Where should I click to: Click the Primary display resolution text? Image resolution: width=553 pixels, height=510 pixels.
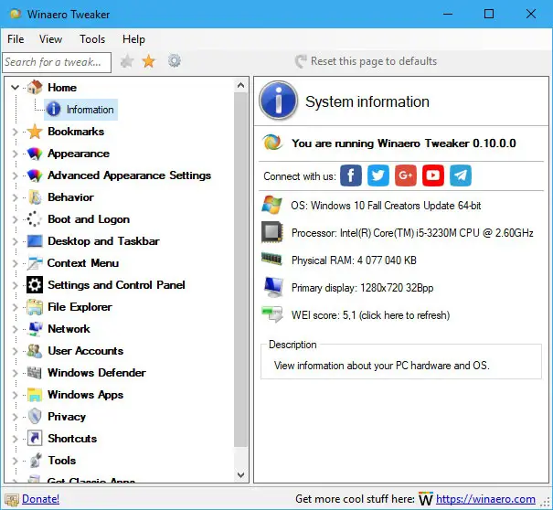(x=362, y=288)
